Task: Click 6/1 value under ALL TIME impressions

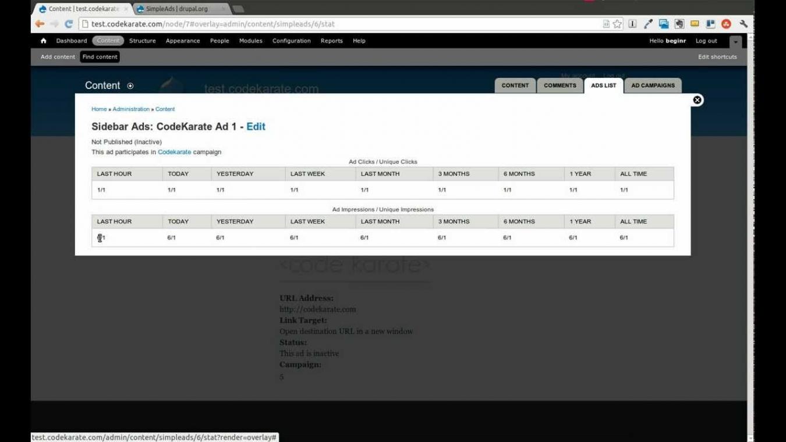Action: tap(624, 238)
